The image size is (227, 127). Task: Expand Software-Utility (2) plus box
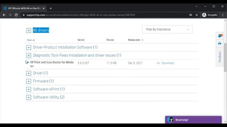[29, 97]
